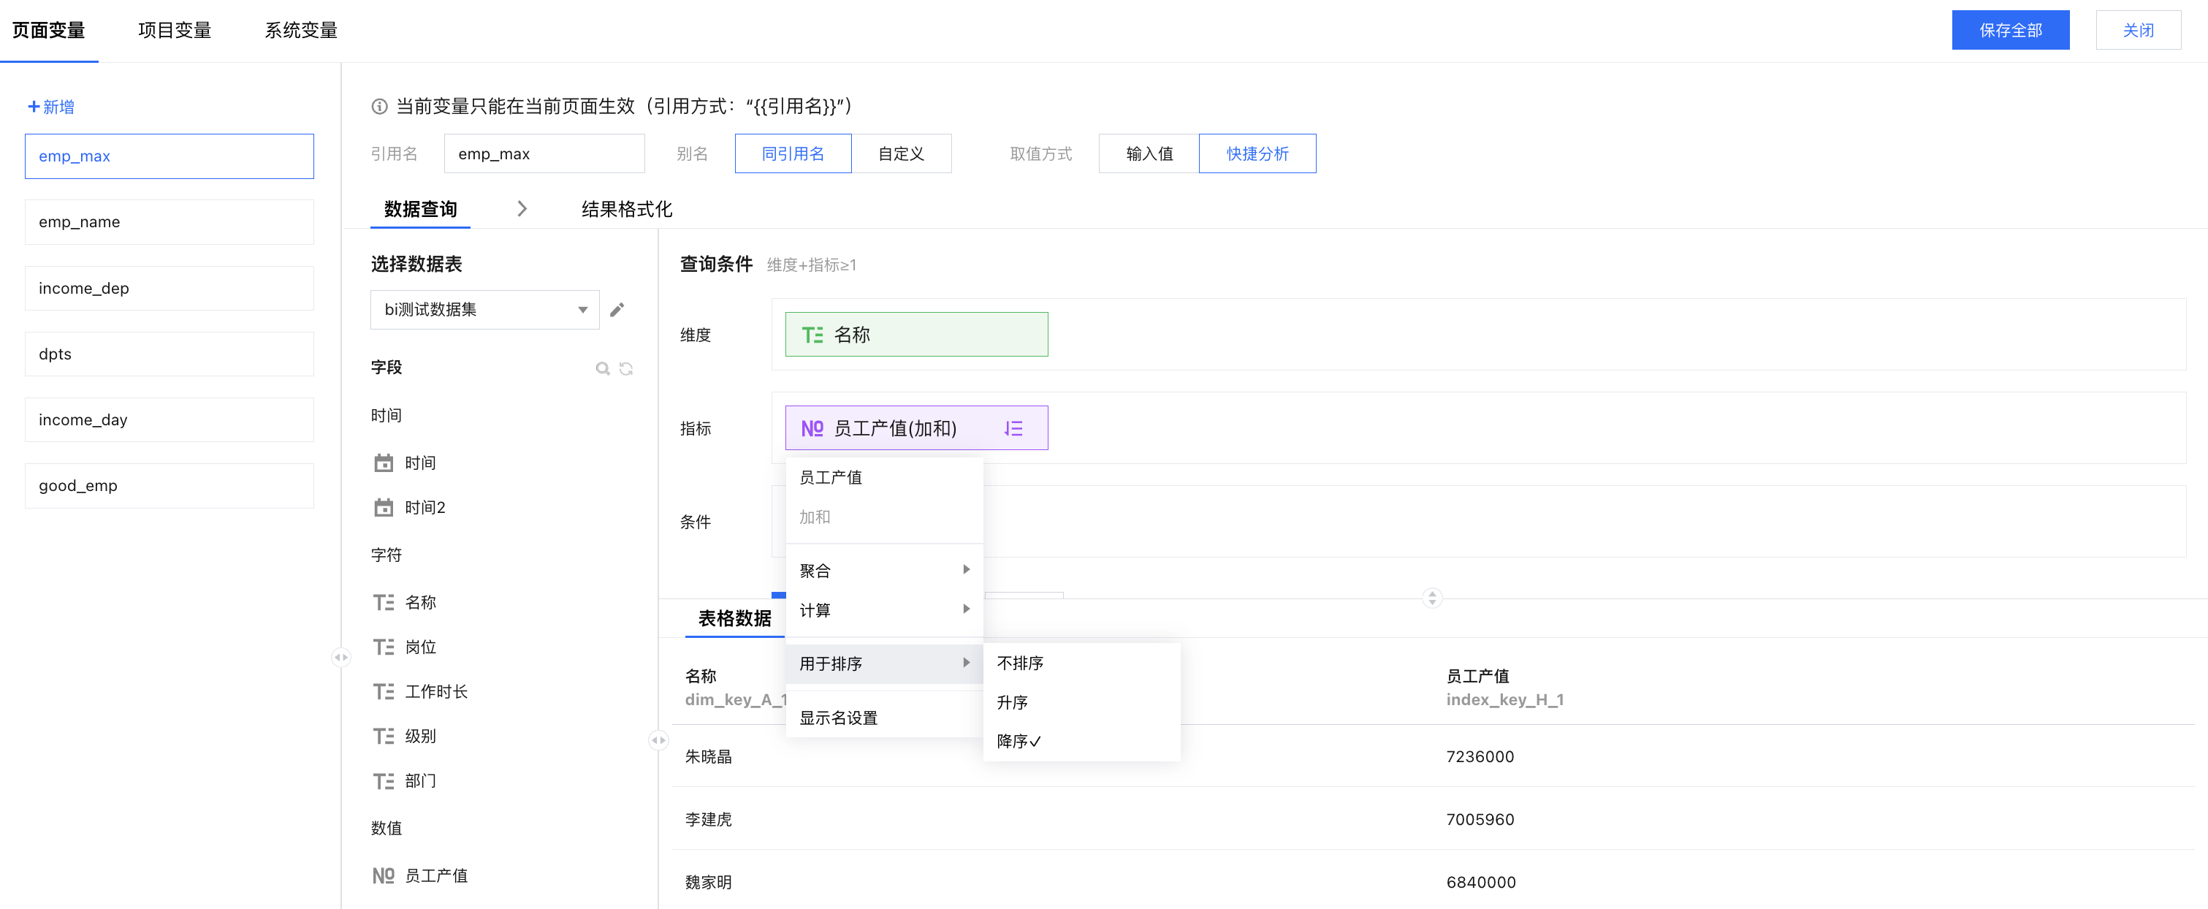Click the field search magnifier icon
The width and height of the screenshot is (2208, 909).
click(x=603, y=368)
